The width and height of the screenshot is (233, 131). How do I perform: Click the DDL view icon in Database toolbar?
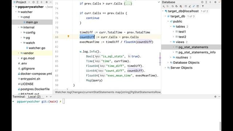click(x=198, y=6)
